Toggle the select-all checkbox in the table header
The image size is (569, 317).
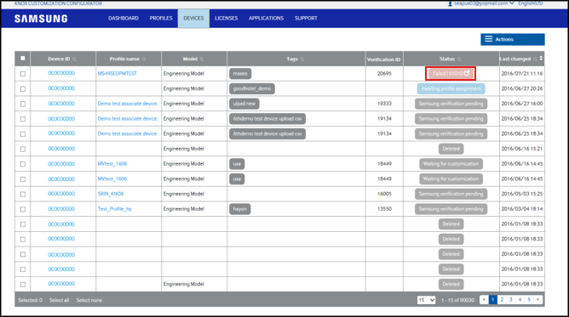(x=23, y=59)
